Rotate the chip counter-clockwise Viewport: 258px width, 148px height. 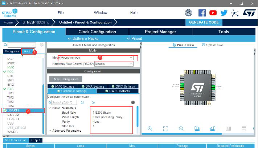213,128
